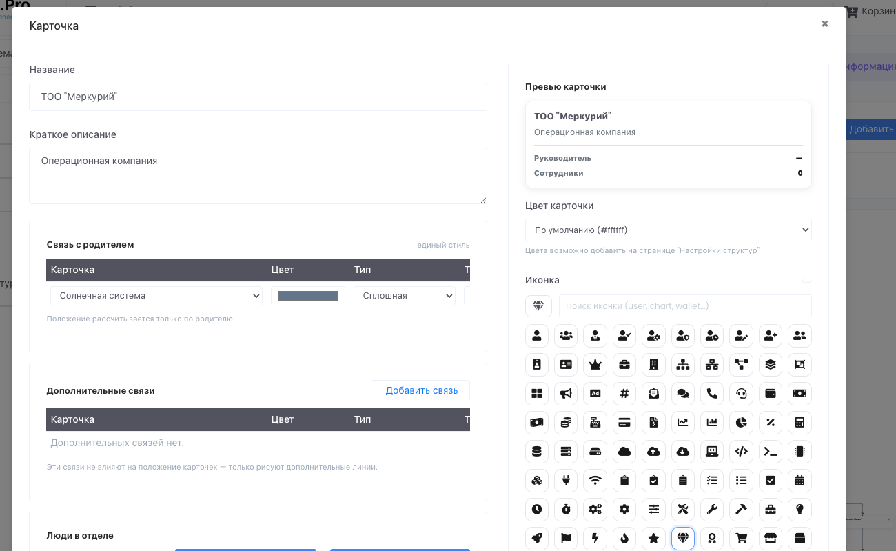Screen dimensions: 896x551
Task: Pick the cloud upload icon
Action: [x=653, y=452]
